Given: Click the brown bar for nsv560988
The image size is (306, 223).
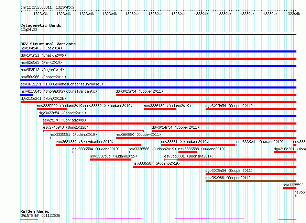Looking at the screenshot, I should (251, 181).
